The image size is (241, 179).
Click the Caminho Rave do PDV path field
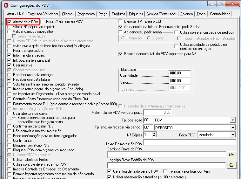(x=167, y=155)
